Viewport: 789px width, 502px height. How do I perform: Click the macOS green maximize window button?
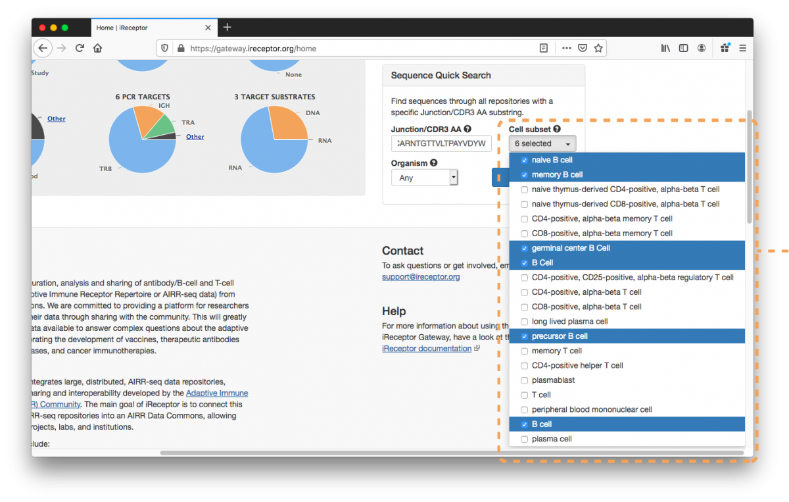tap(64, 28)
